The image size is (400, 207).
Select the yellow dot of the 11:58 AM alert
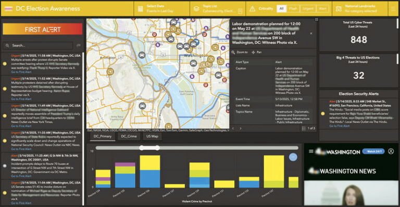5,63
